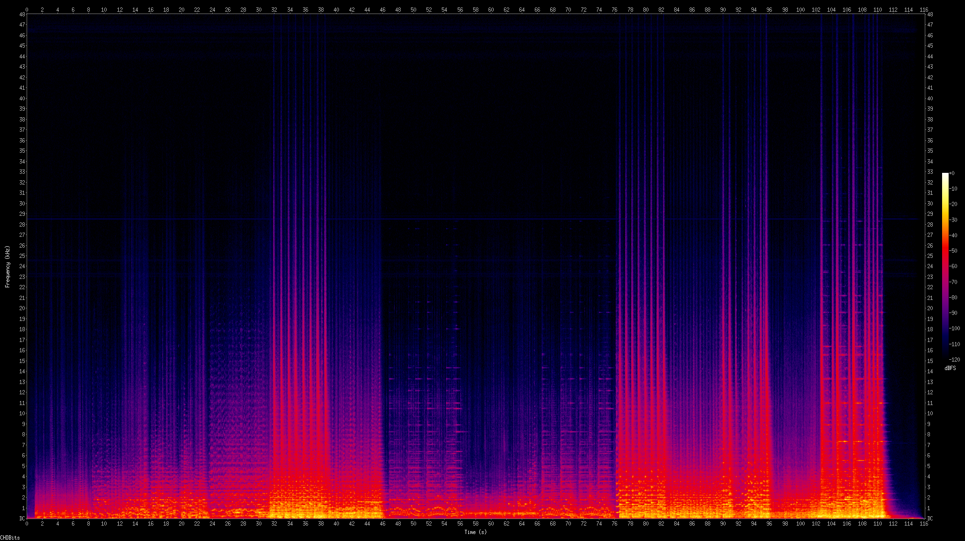The image size is (965, 541).
Task: Select the 60 second tick on bottom axis
Action: (491, 524)
